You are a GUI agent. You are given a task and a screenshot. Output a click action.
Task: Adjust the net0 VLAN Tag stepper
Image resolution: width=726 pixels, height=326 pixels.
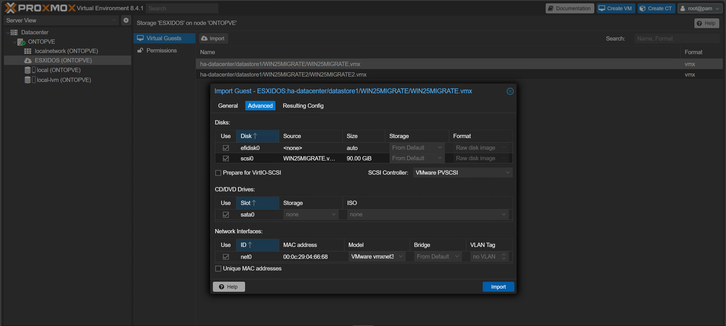click(504, 257)
